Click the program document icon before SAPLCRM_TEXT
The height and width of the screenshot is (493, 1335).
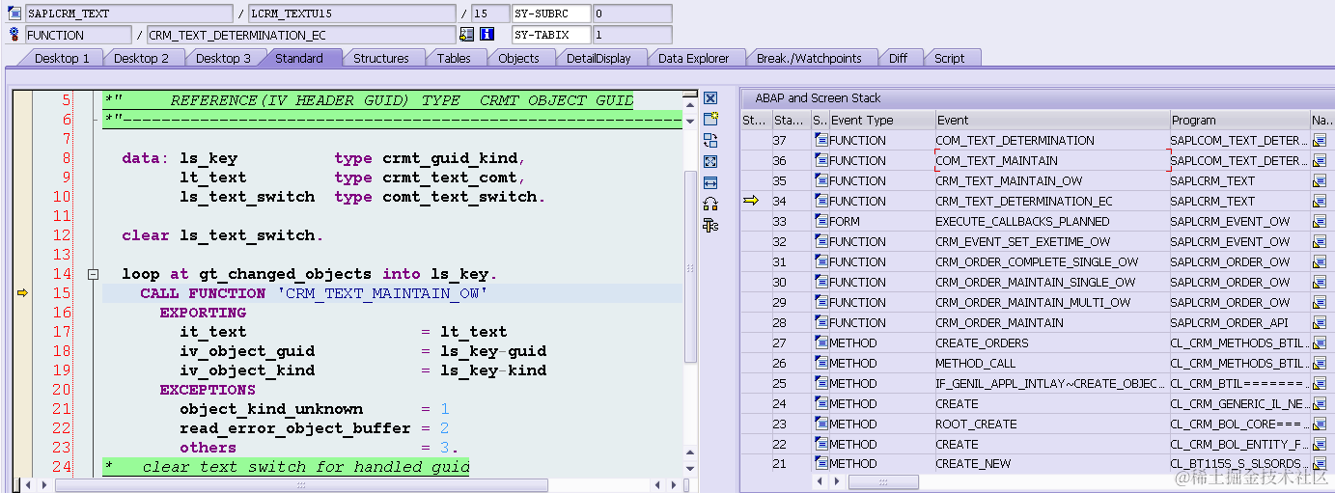[x=14, y=14]
